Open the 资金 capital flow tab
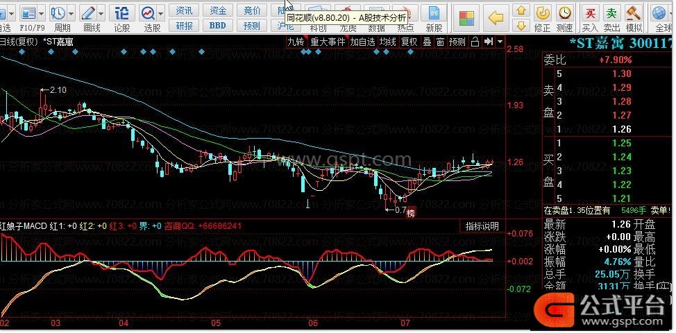This screenshot has width=676, height=333. click(218, 10)
